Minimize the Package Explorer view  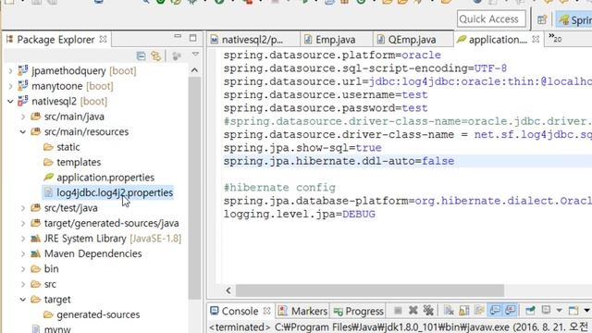tap(178, 36)
